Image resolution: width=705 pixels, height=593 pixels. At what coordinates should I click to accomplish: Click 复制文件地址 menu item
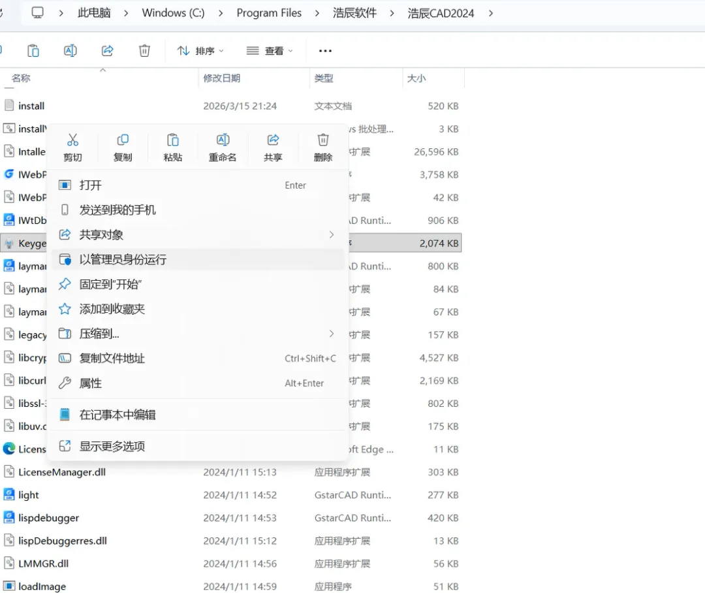point(198,359)
